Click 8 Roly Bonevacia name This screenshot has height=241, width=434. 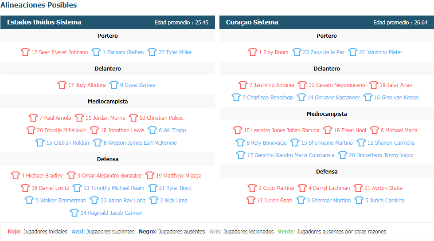266,142
